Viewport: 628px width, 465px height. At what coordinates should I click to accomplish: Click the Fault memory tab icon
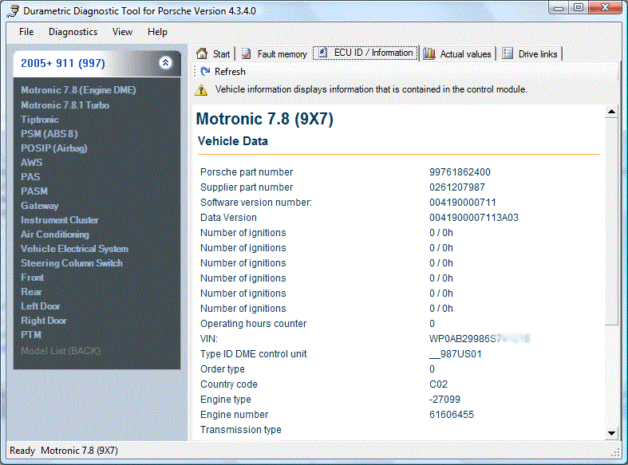(247, 53)
